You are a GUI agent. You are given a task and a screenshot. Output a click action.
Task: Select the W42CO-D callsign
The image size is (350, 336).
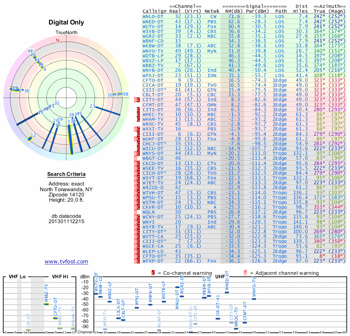(153, 188)
